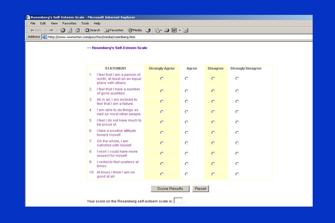Open the Favorites toolbar button

click(x=114, y=30)
